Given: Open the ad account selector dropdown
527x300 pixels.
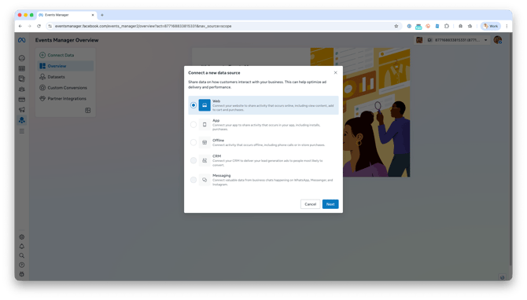Looking at the screenshot, I should (452, 40).
